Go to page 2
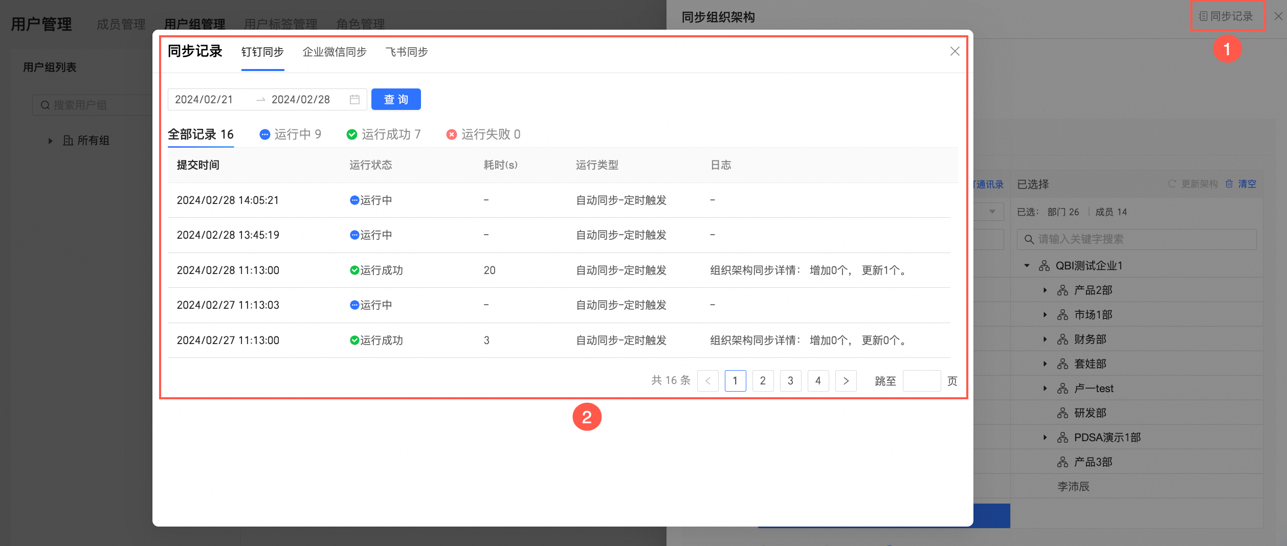 (763, 381)
